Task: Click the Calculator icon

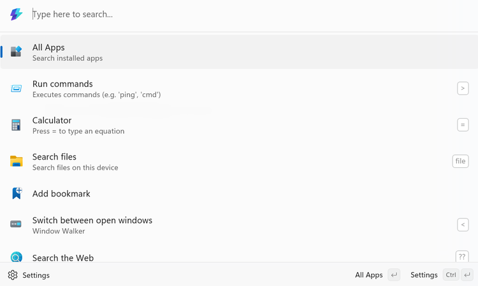Action: [16, 125]
